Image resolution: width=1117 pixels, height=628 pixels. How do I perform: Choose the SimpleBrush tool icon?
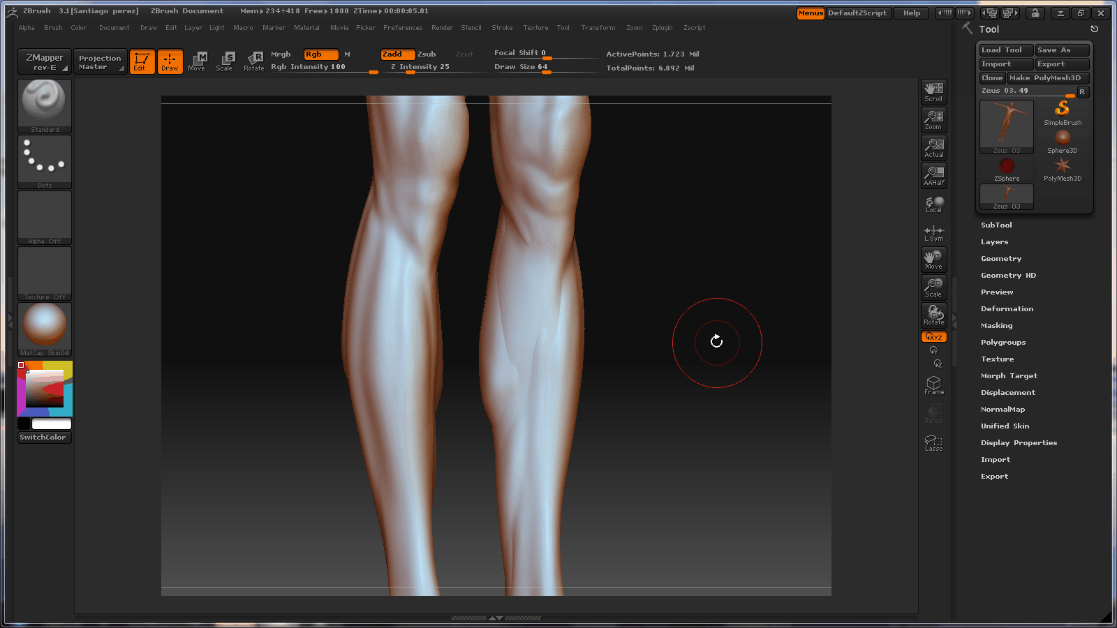(1062, 113)
